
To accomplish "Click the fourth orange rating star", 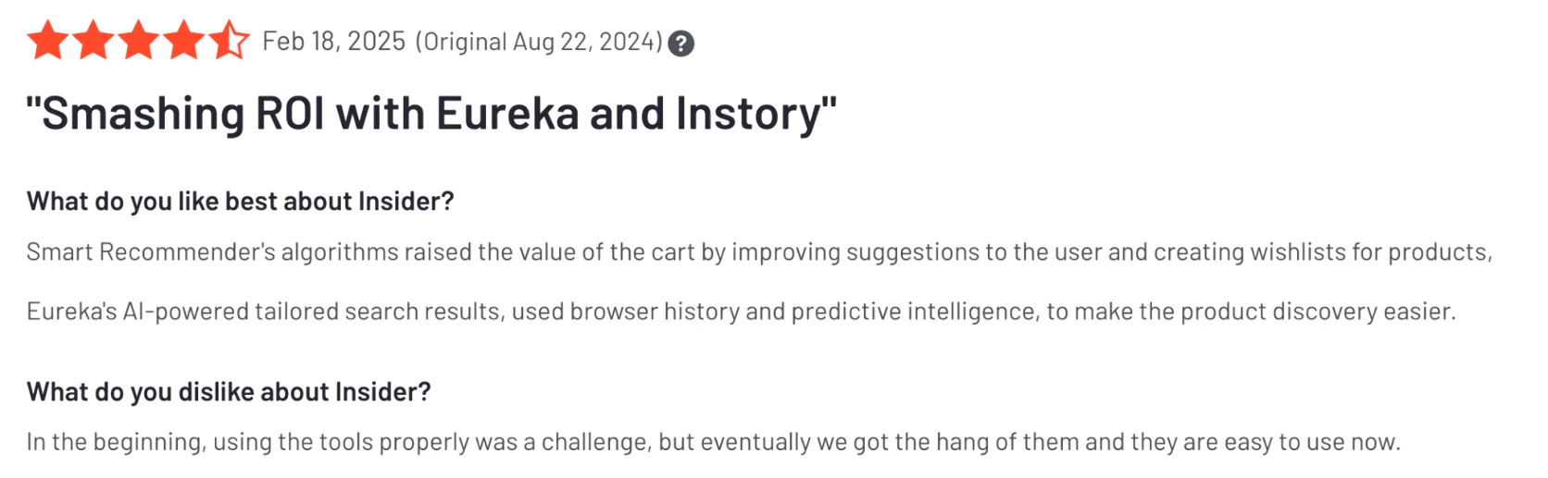I will coord(183,42).
